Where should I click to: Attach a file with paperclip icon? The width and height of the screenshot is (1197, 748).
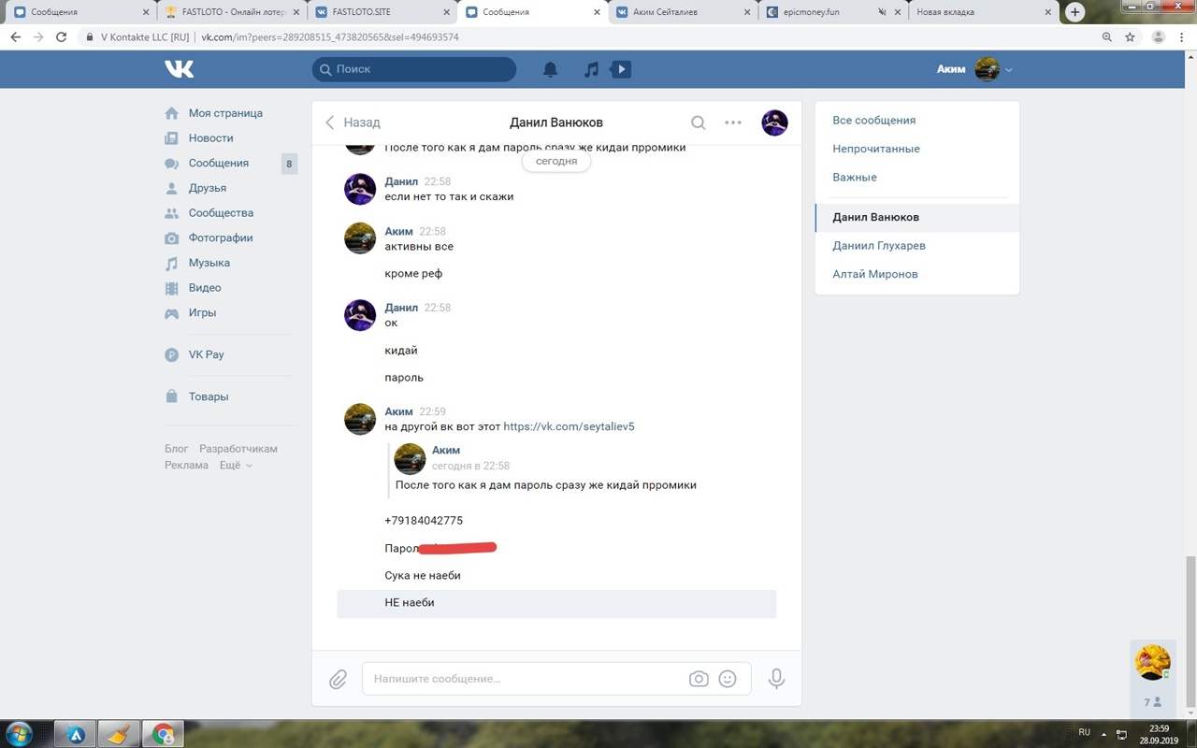click(x=338, y=680)
